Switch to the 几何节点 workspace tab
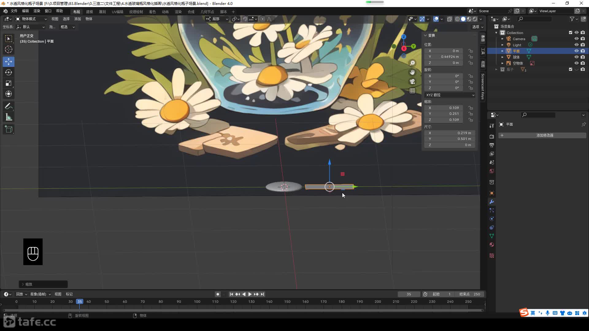The image size is (589, 331). [x=207, y=12]
